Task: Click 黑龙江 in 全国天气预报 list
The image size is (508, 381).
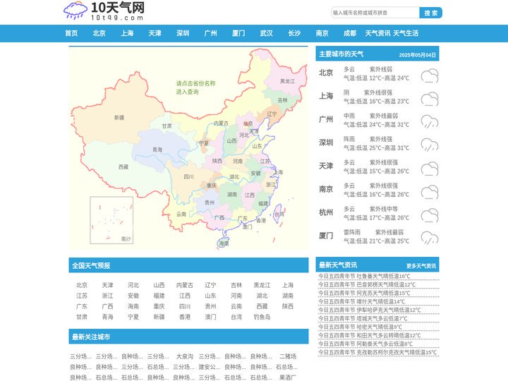Action: click(x=262, y=285)
